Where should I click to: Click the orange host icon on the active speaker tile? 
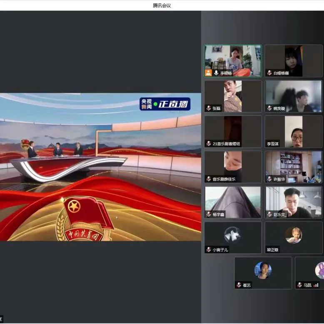click(208, 73)
